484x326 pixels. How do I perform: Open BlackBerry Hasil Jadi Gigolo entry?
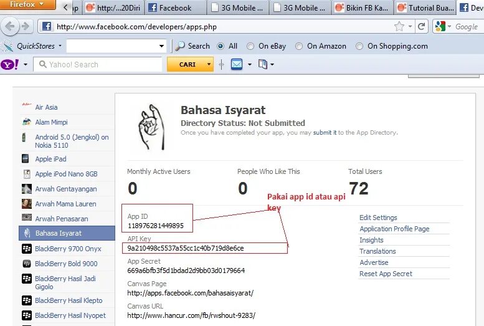tap(65, 282)
